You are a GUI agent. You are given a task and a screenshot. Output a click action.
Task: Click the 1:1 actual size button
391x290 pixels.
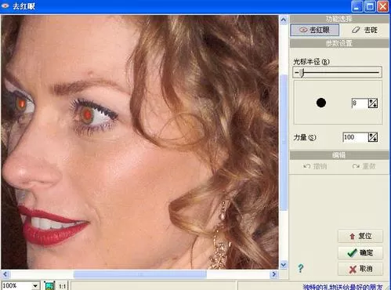[x=62, y=286]
